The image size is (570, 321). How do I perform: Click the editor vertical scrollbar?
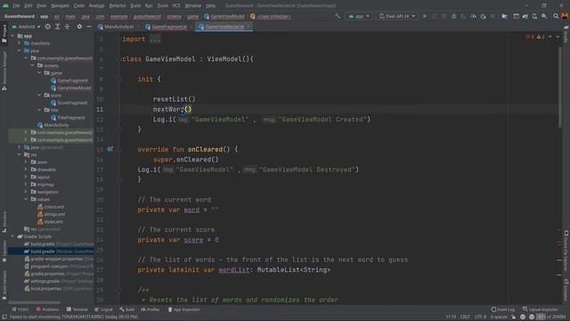click(x=559, y=87)
